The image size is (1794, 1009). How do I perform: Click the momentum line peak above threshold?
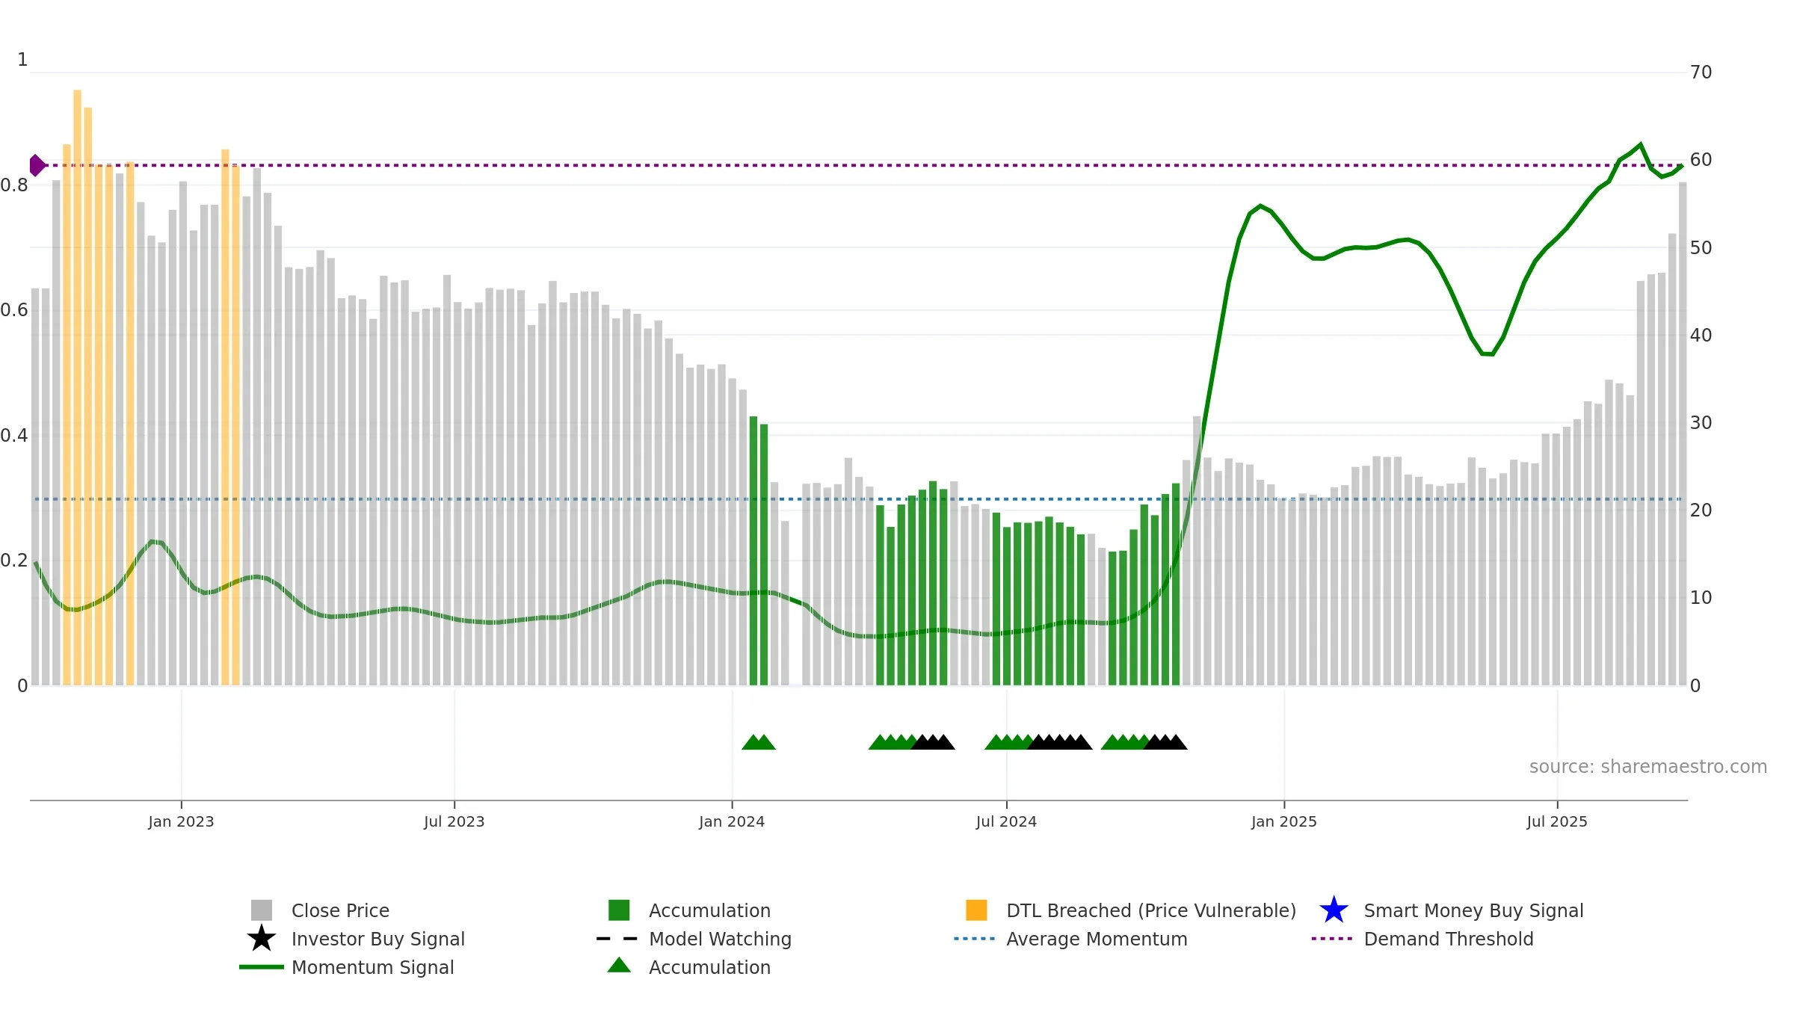coord(1640,144)
